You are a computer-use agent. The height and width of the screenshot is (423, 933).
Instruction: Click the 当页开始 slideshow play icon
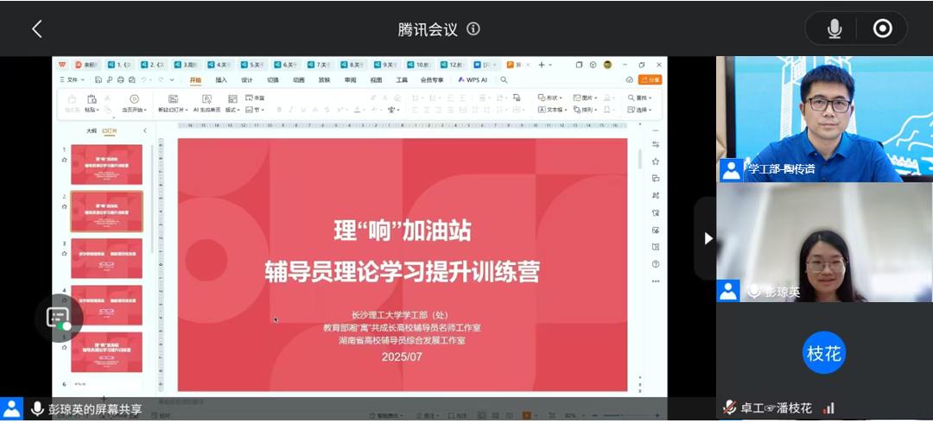134,99
